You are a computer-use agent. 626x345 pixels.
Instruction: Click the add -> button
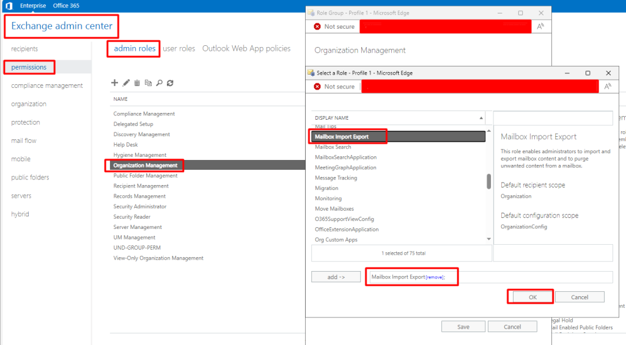336,277
